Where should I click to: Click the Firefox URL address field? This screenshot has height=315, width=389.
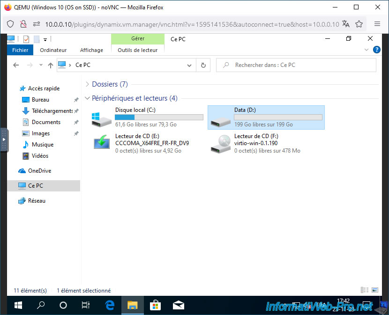click(x=192, y=24)
